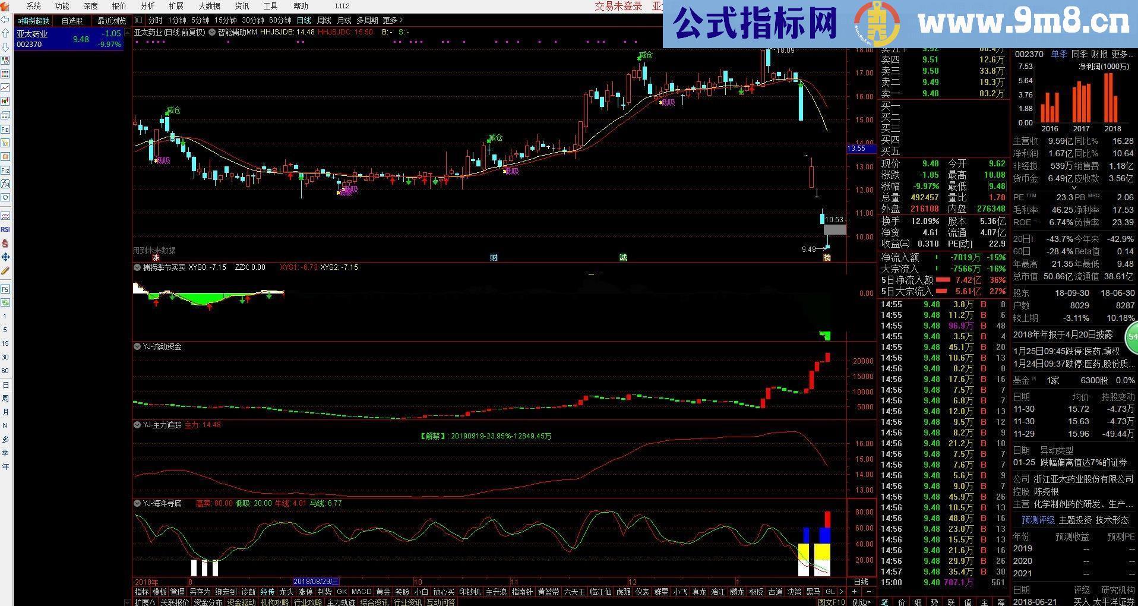Switch chart to 分时 intraday mode
This screenshot has height=606, width=1138.
pos(154,20)
